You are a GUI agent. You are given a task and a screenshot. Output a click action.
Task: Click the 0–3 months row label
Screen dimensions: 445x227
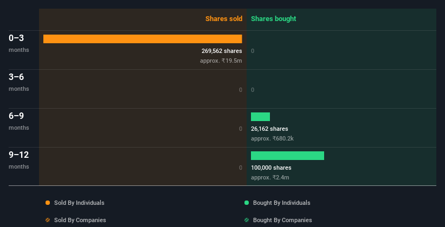pos(19,43)
